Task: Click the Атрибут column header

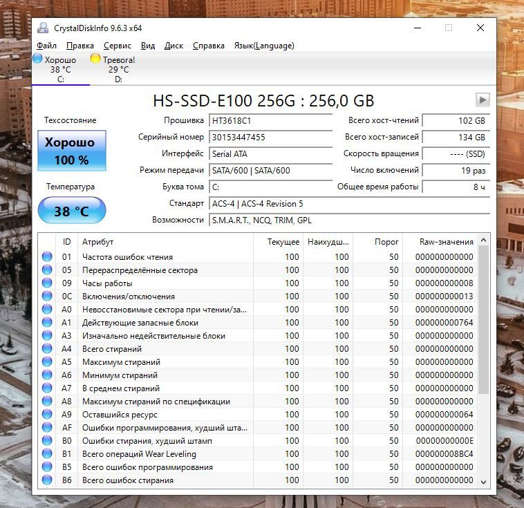Action: point(165,242)
